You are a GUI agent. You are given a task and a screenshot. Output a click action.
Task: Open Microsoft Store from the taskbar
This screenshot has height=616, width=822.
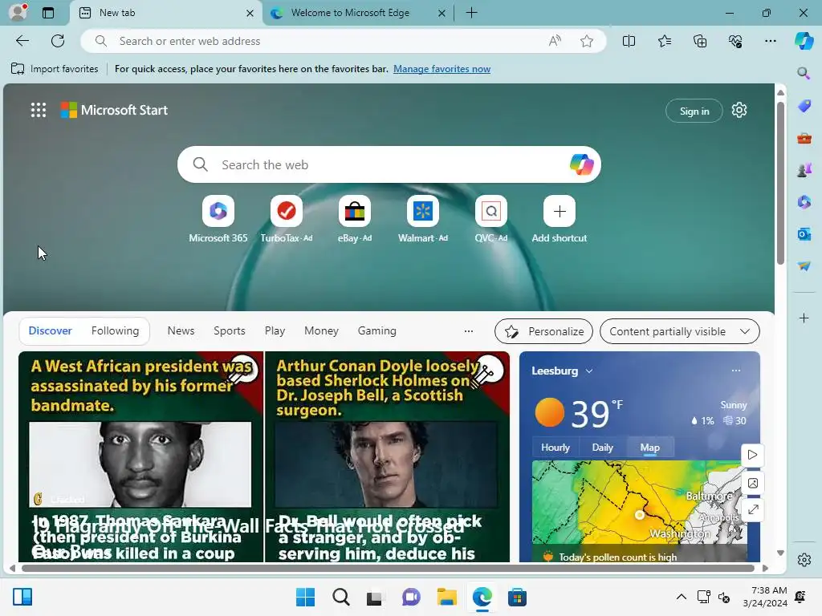(517, 597)
